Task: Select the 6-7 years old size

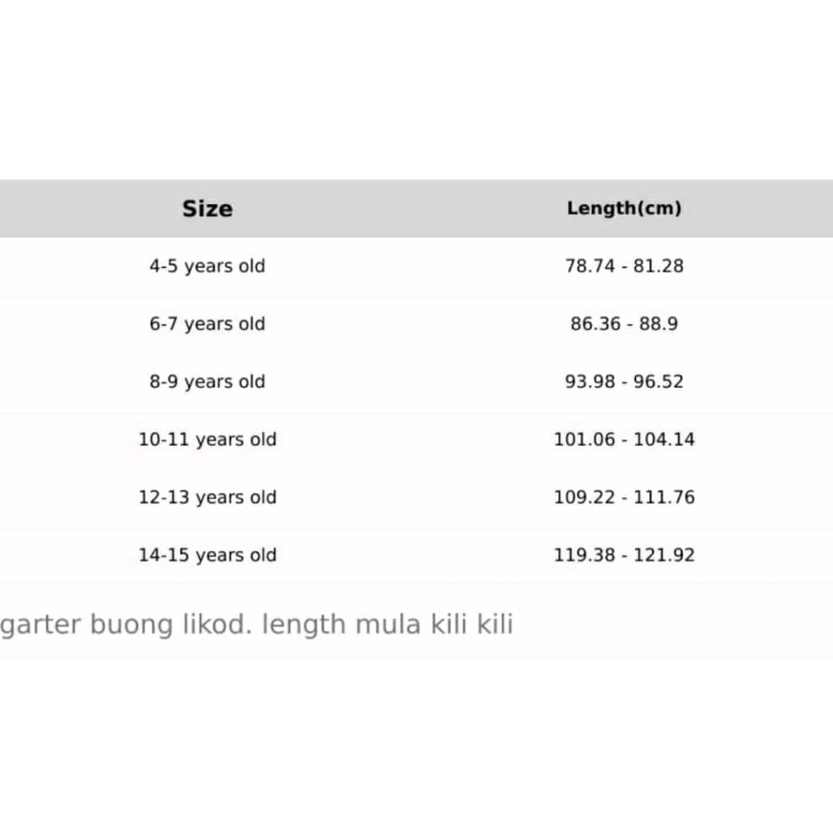Action: point(207,324)
